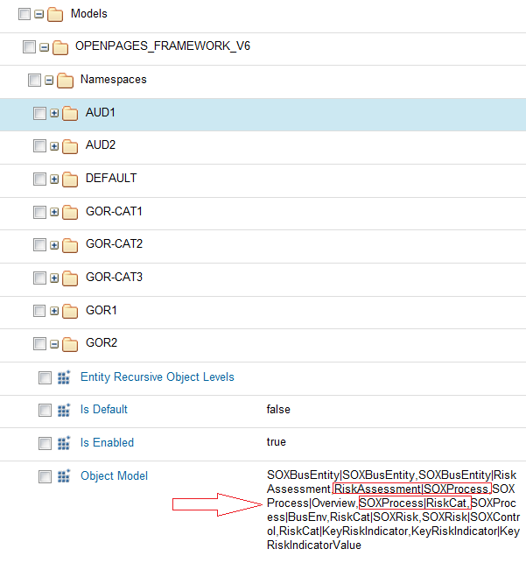Screen dimensions: 526x563
Task: Expand the AUD2 folder
Action: pos(54,146)
